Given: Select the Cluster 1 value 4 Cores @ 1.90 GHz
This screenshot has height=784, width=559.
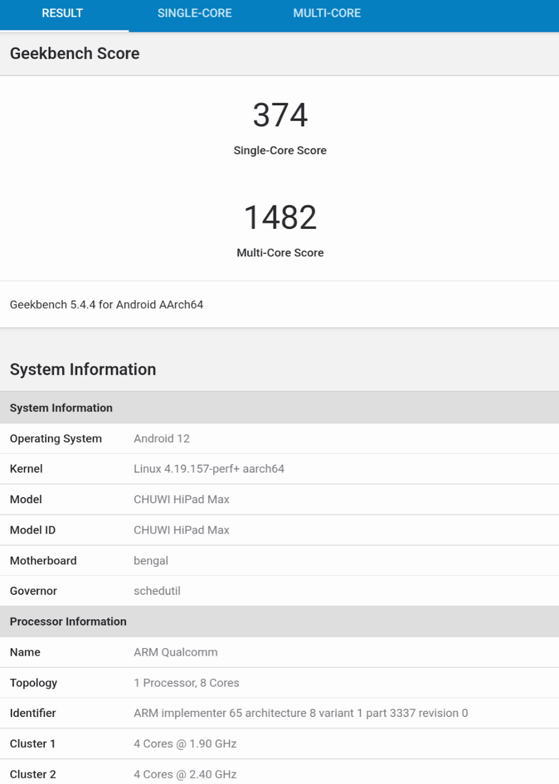Looking at the screenshot, I should click(185, 744).
